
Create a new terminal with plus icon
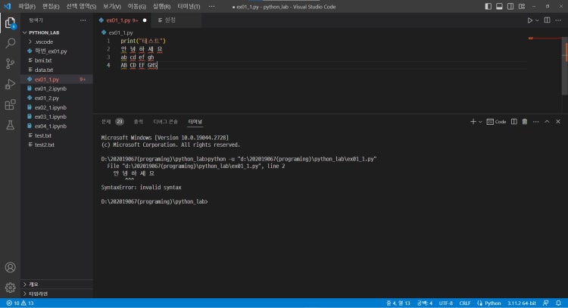click(473, 122)
